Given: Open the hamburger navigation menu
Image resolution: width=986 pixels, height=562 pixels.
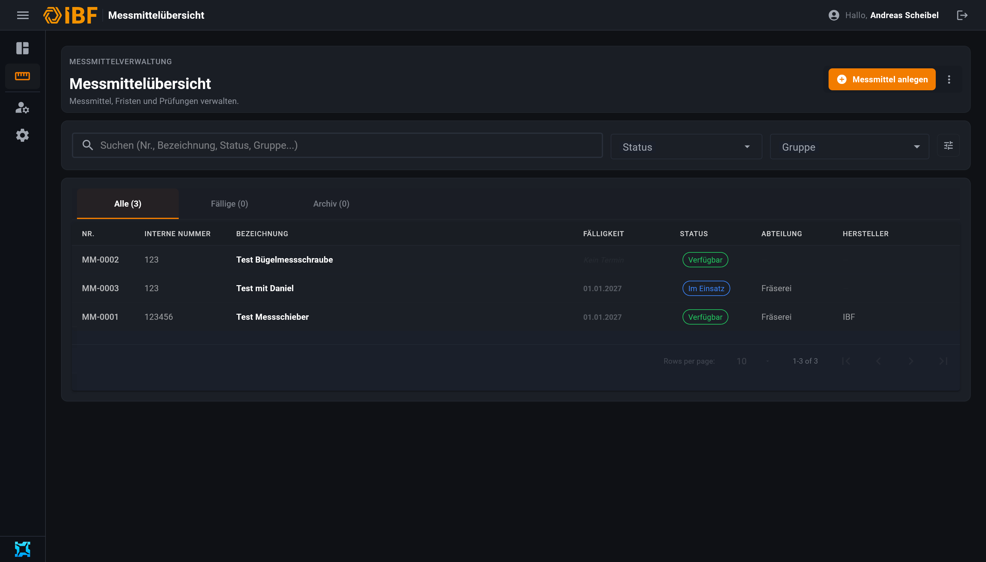Looking at the screenshot, I should tap(23, 15).
